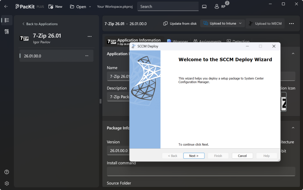Close the SCCM Deploy dialog

[x=274, y=46]
